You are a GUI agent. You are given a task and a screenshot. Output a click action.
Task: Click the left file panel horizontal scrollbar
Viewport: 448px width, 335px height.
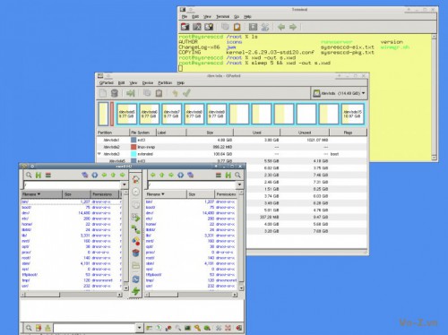(71, 295)
